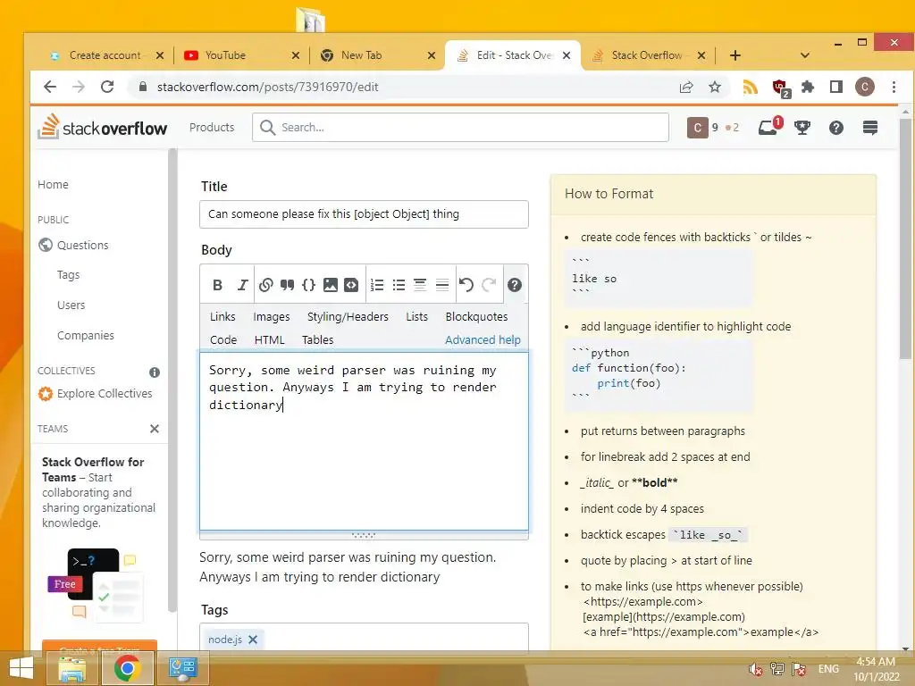This screenshot has height=686, width=915.
Task: Open Questions in sidebar
Action: tap(82, 245)
